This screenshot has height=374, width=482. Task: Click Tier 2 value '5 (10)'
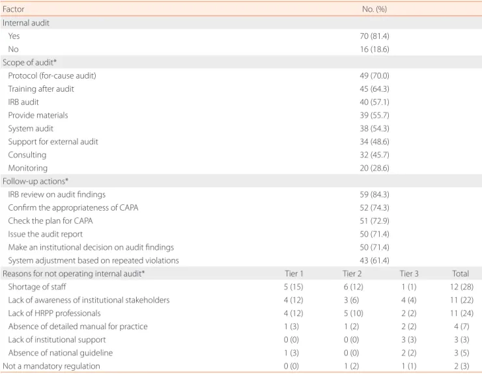(354, 314)
